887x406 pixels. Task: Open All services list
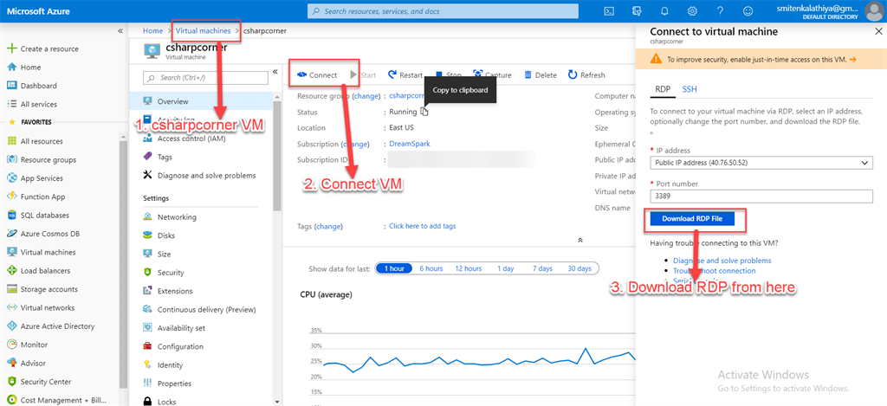(38, 104)
